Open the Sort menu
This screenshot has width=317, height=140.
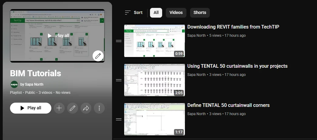(x=134, y=12)
